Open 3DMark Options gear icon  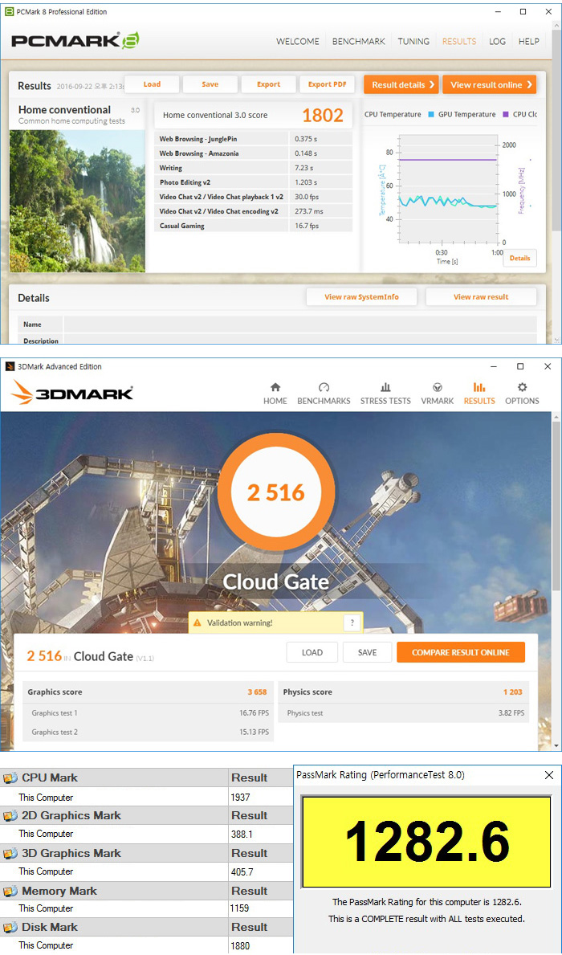(522, 387)
